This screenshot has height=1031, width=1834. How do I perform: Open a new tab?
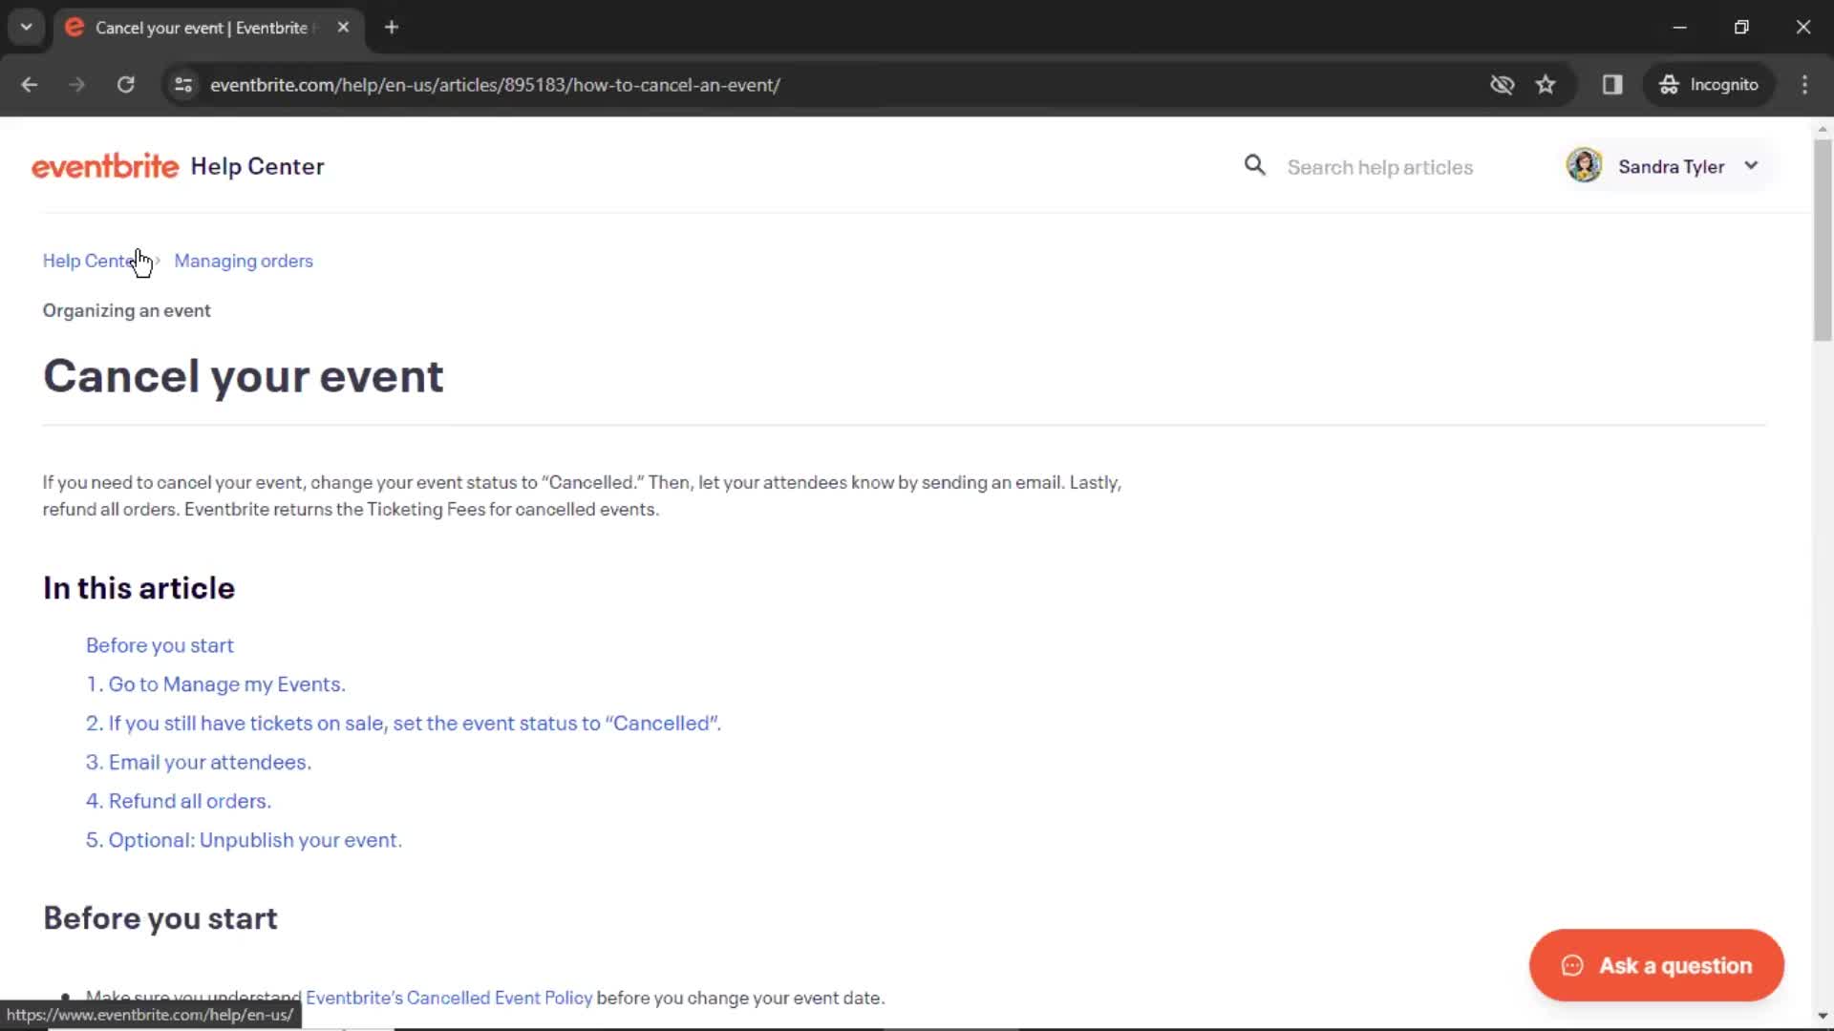(x=392, y=28)
